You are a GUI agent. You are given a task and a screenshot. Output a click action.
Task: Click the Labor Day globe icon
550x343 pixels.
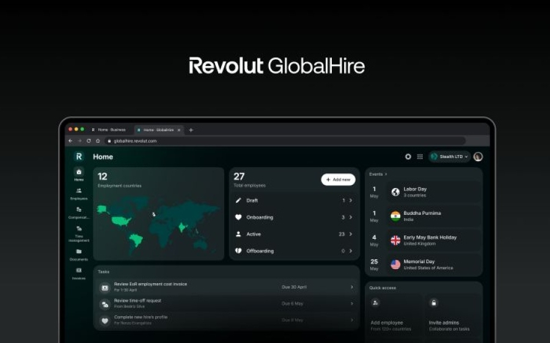click(395, 192)
